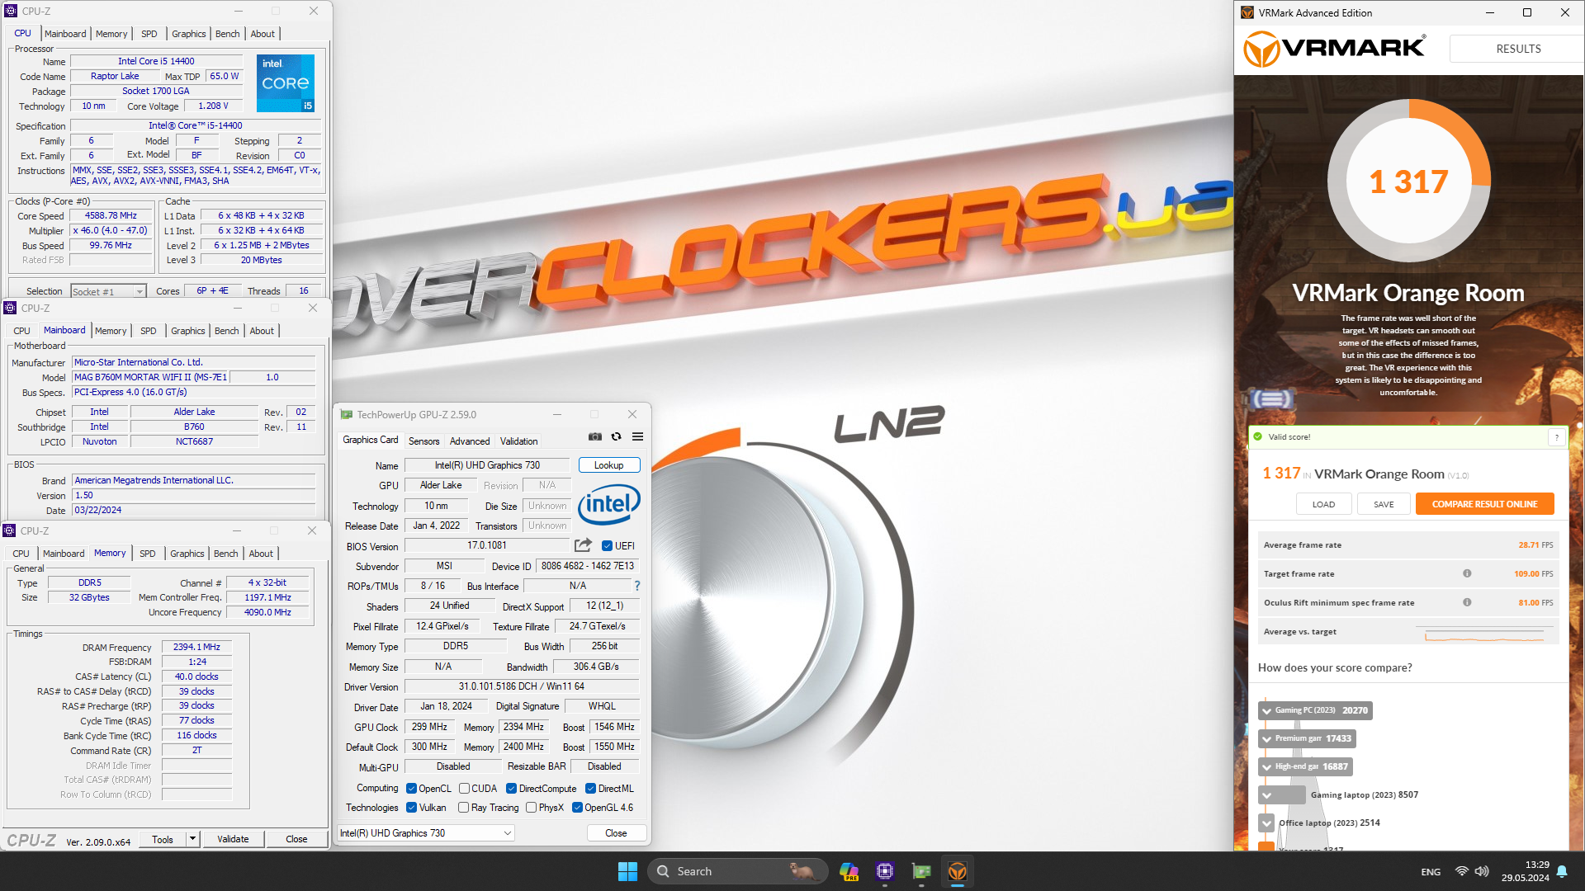Switch to the Validation tab in GPU-Z
Image resolution: width=1585 pixels, height=891 pixels.
point(518,441)
